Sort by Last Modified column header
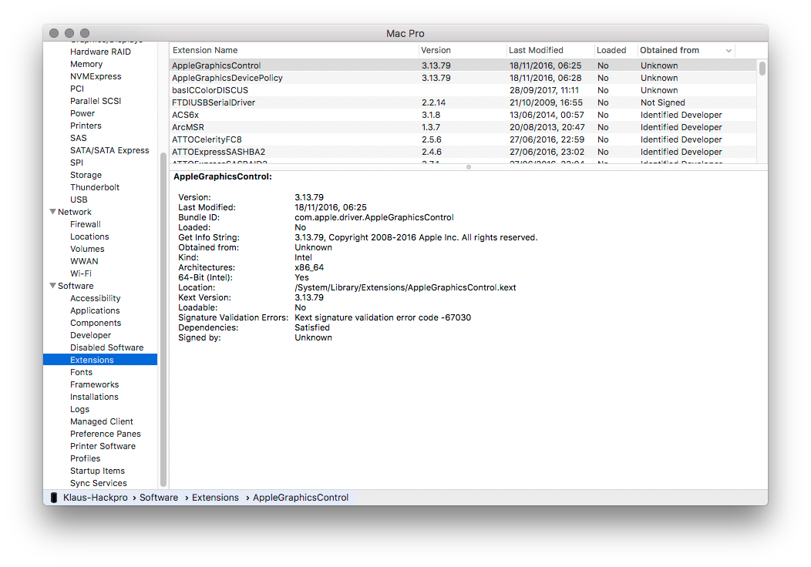This screenshot has width=811, height=567. (x=550, y=51)
